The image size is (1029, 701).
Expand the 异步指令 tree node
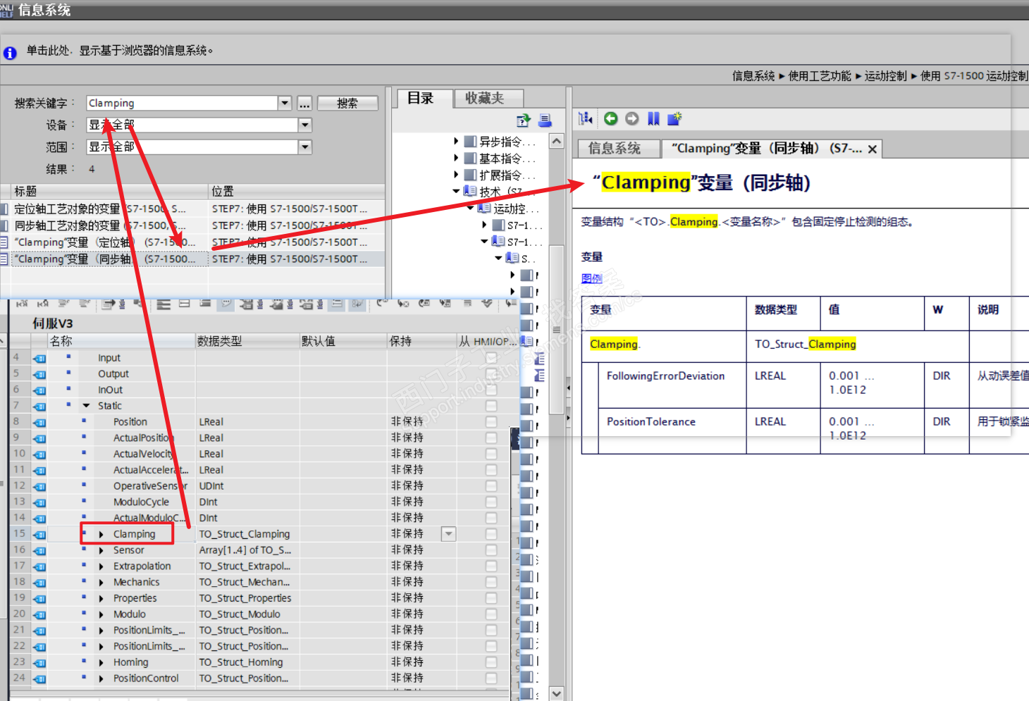pos(456,142)
